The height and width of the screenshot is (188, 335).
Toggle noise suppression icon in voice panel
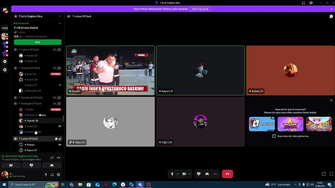tap(52, 158)
